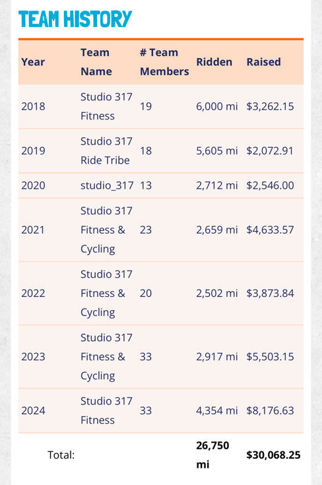Click the Total label
322x485 pixels.
point(61,455)
